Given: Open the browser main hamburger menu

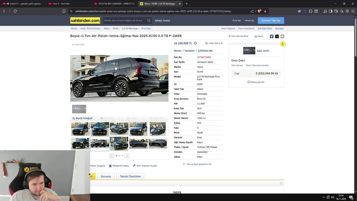Looking at the screenshot, I should pyautogui.click(x=353, y=11).
